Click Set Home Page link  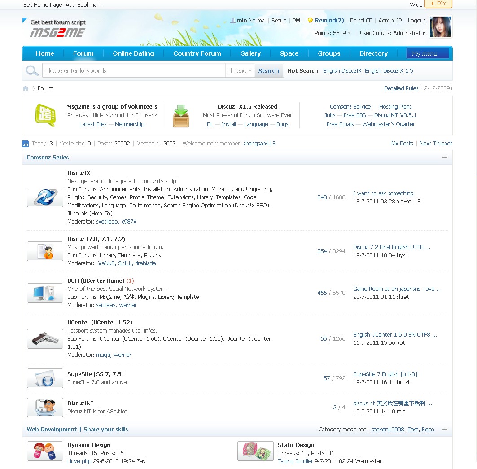click(x=43, y=4)
